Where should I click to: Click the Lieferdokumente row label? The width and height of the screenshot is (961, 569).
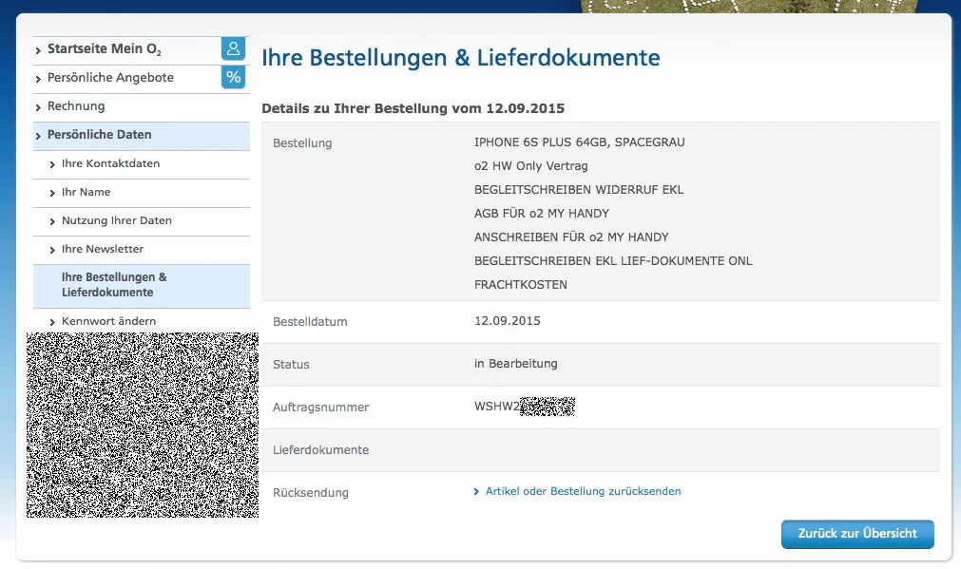pyautogui.click(x=320, y=449)
